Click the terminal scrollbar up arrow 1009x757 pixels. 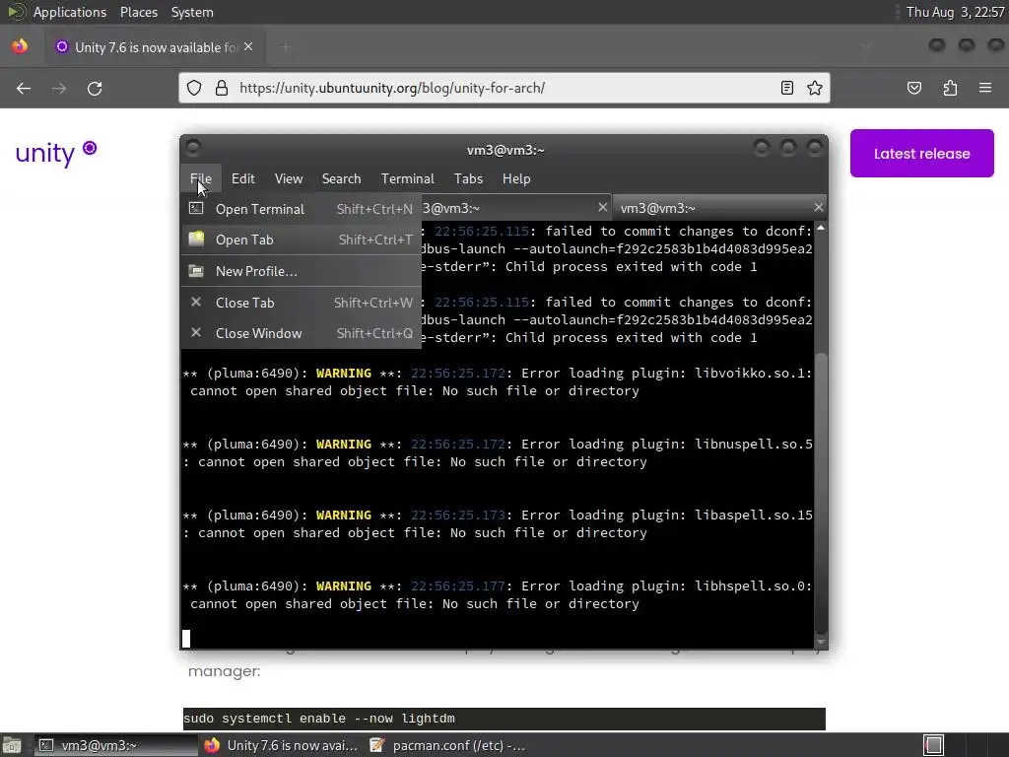pos(821,229)
